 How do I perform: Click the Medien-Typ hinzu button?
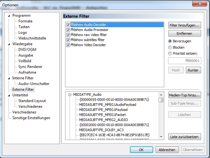tap(185, 95)
